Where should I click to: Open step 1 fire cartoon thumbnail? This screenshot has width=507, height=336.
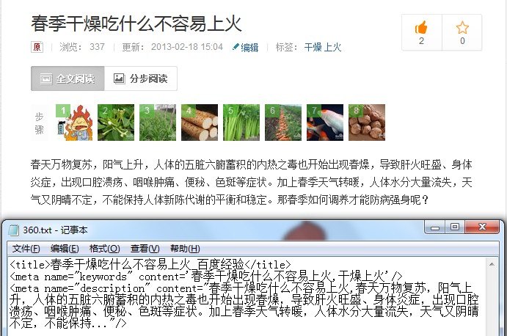click(74, 123)
